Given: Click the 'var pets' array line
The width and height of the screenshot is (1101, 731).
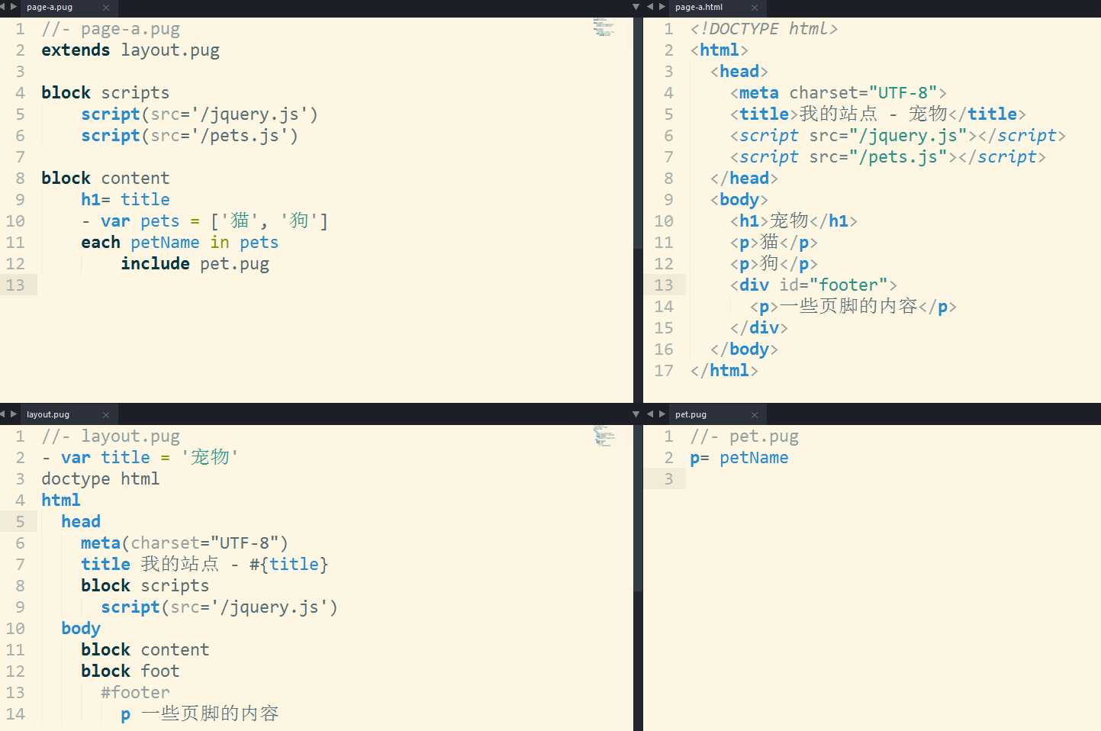Looking at the screenshot, I should [204, 221].
